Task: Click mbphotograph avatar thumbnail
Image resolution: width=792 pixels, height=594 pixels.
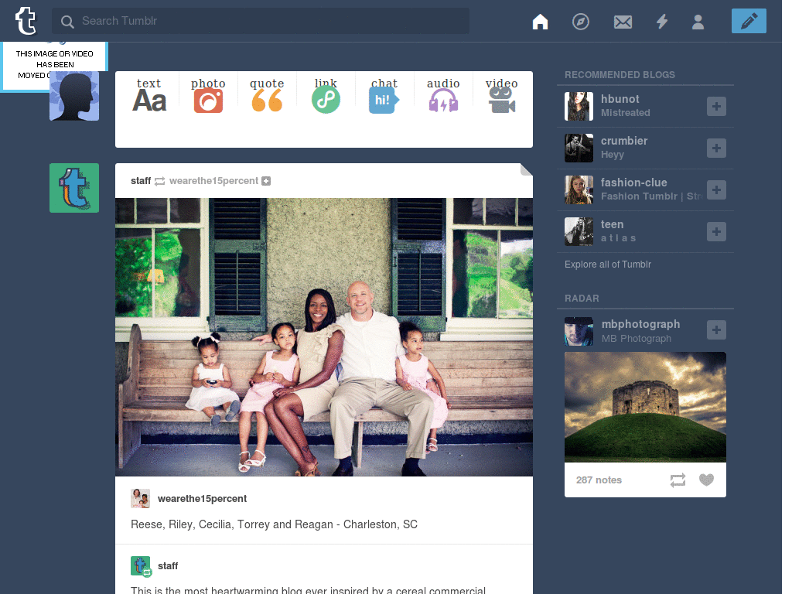Action: click(x=579, y=331)
